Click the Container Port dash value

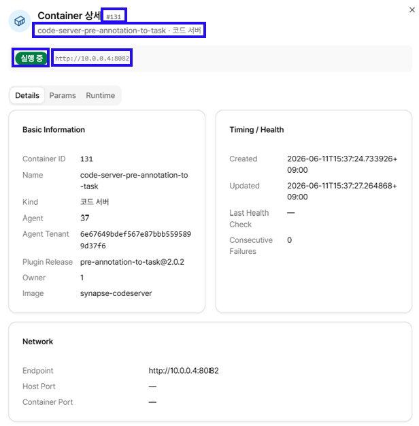pos(152,402)
